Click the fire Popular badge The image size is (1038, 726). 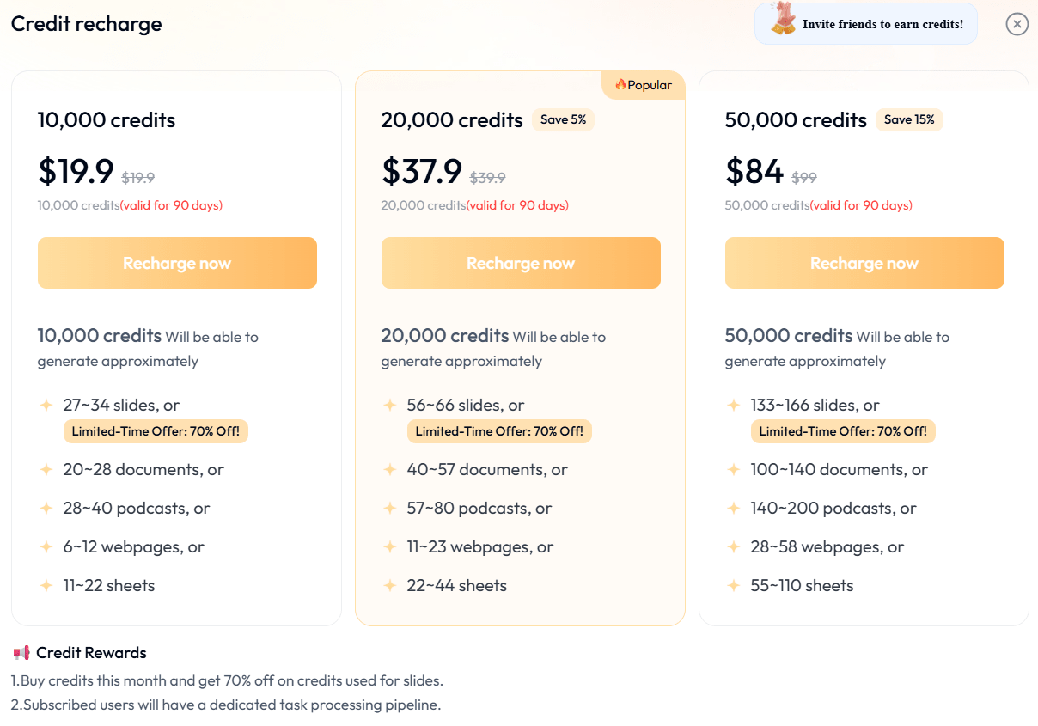(x=643, y=85)
